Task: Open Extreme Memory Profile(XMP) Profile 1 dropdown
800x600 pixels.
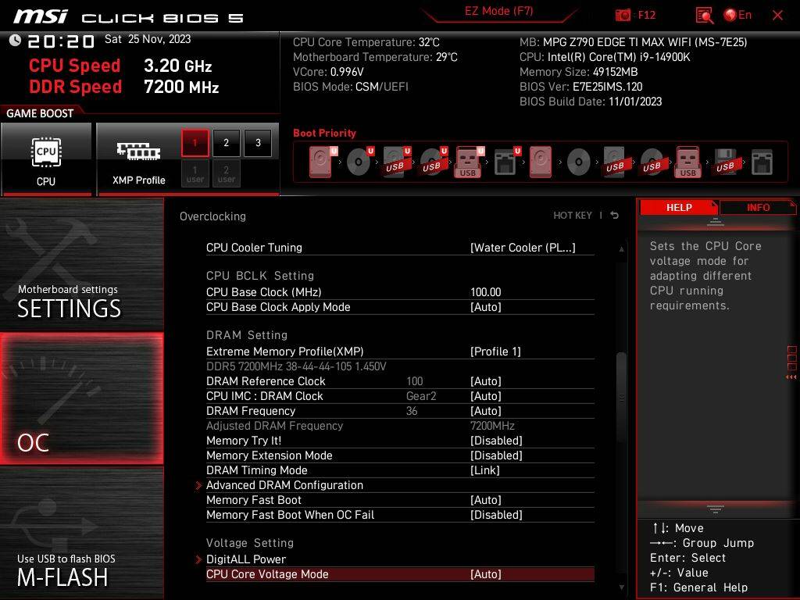Action: click(495, 351)
